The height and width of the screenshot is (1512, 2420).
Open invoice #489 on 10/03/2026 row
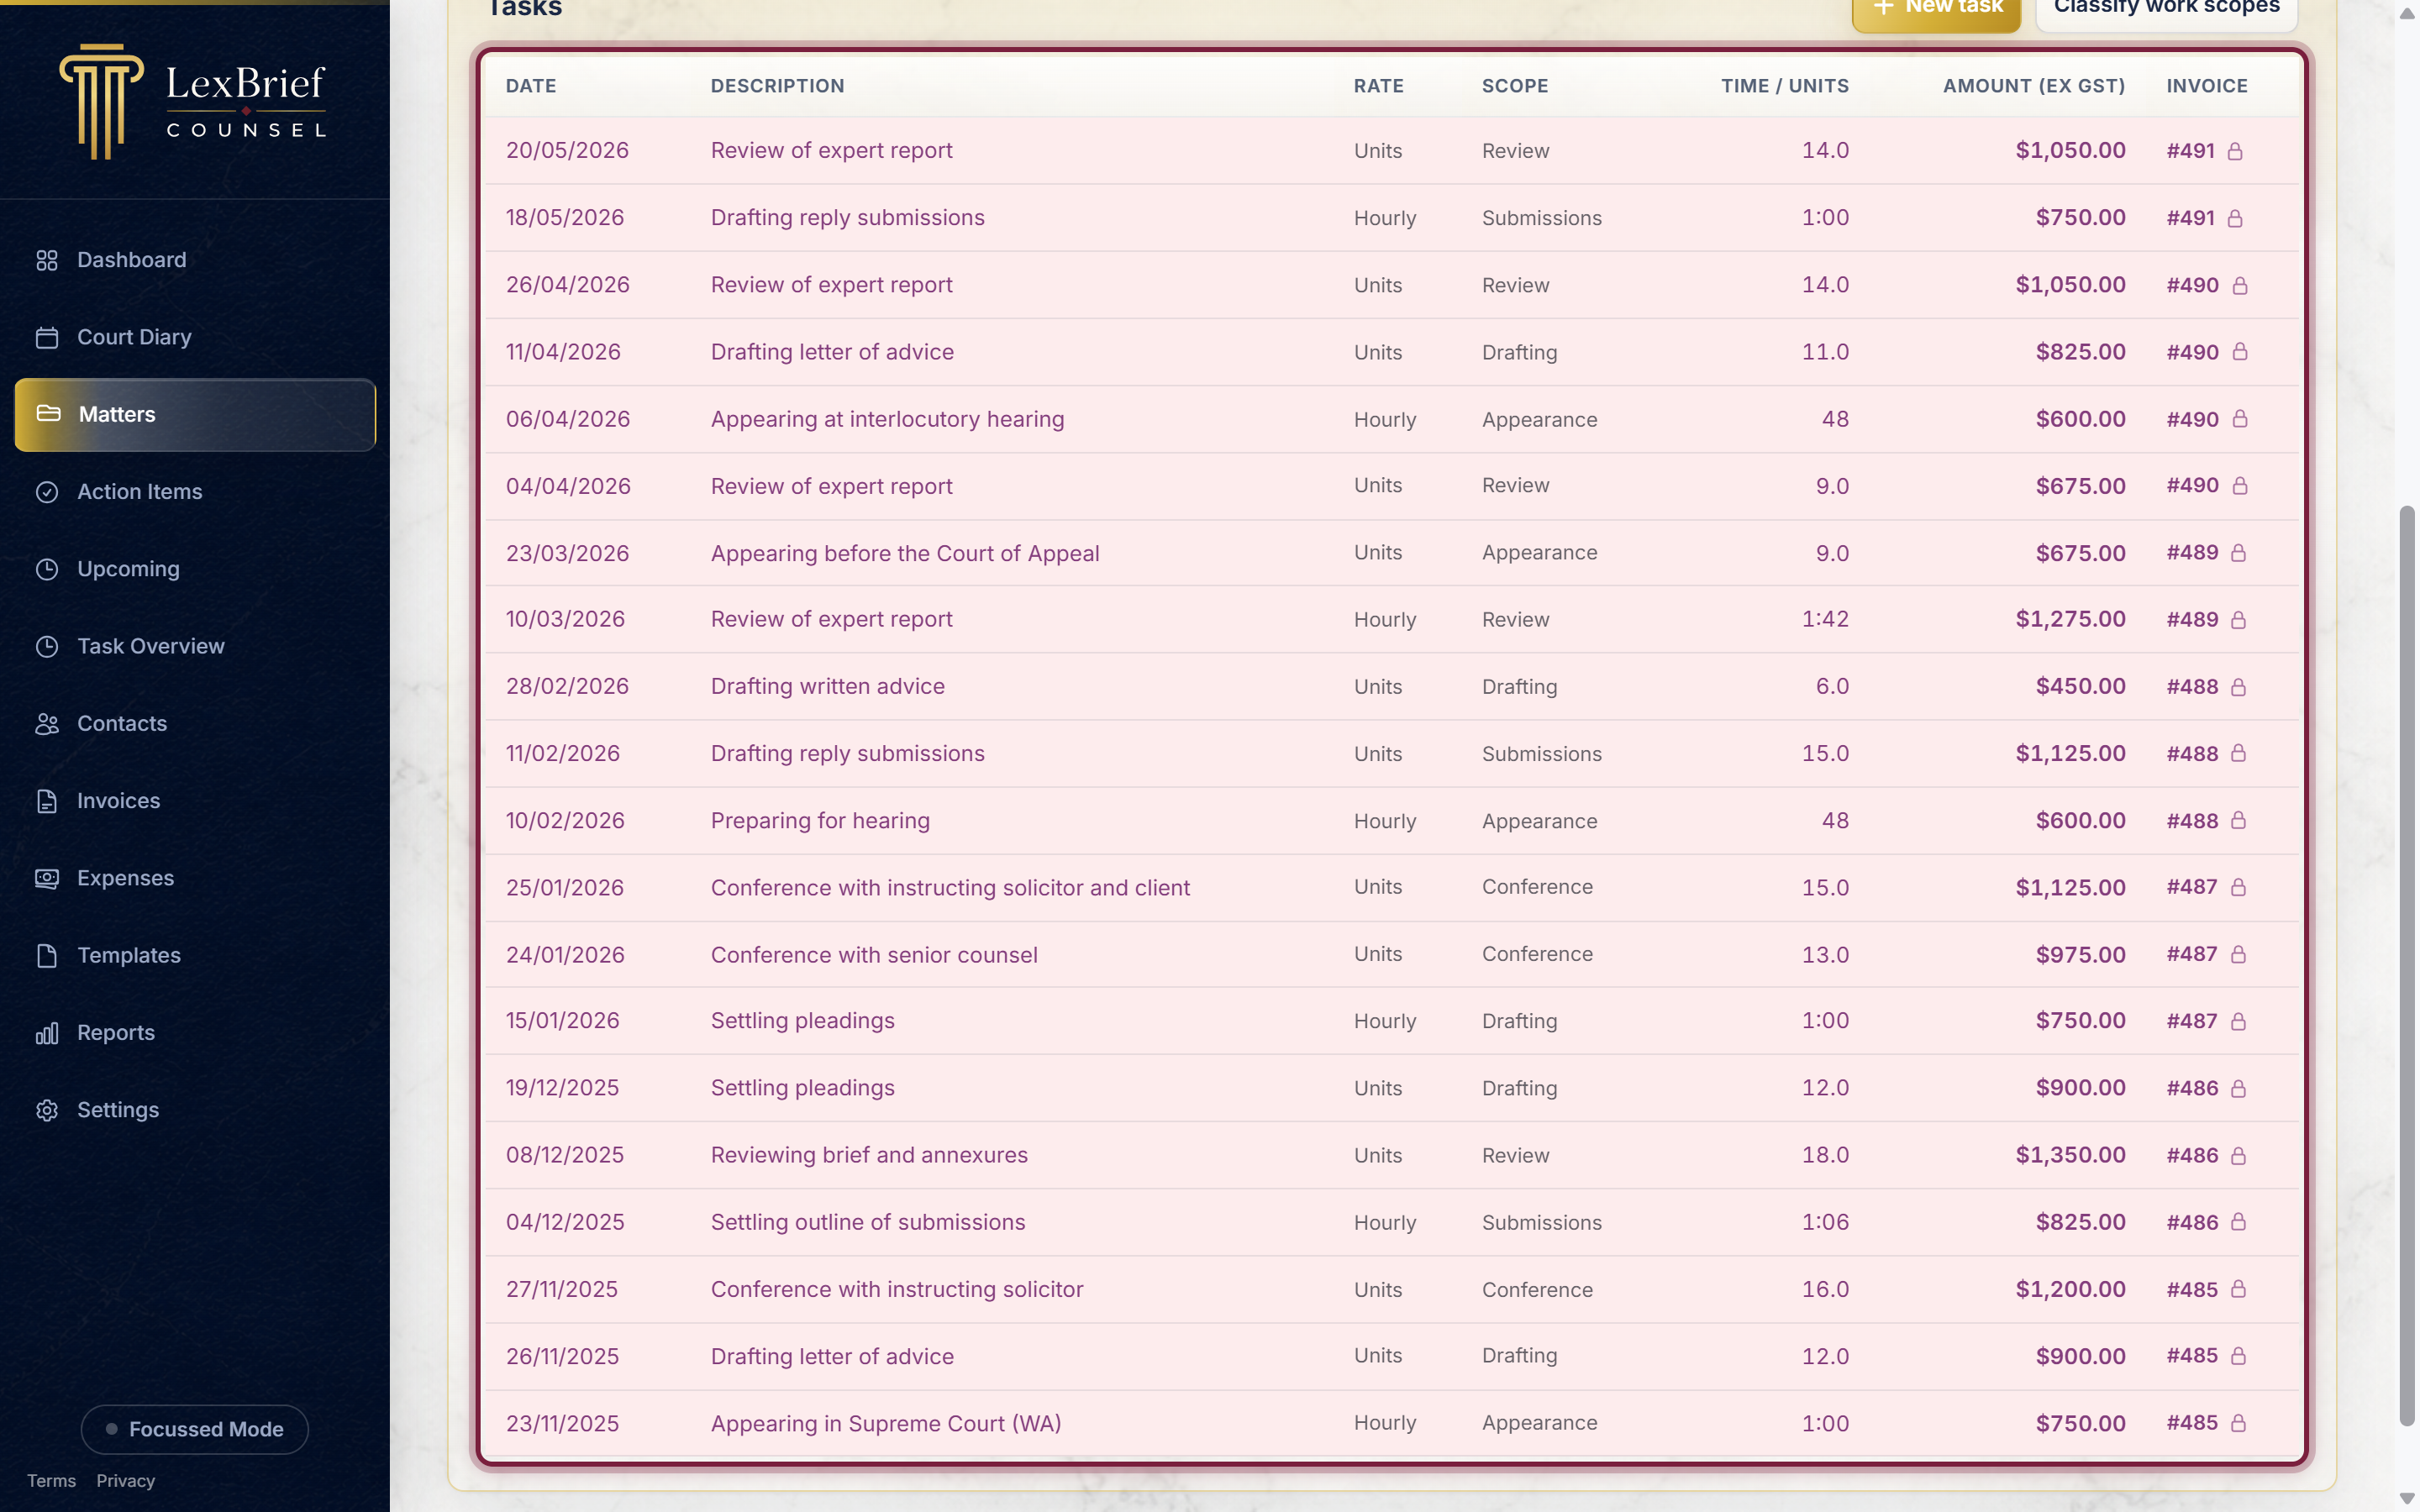2192,620
